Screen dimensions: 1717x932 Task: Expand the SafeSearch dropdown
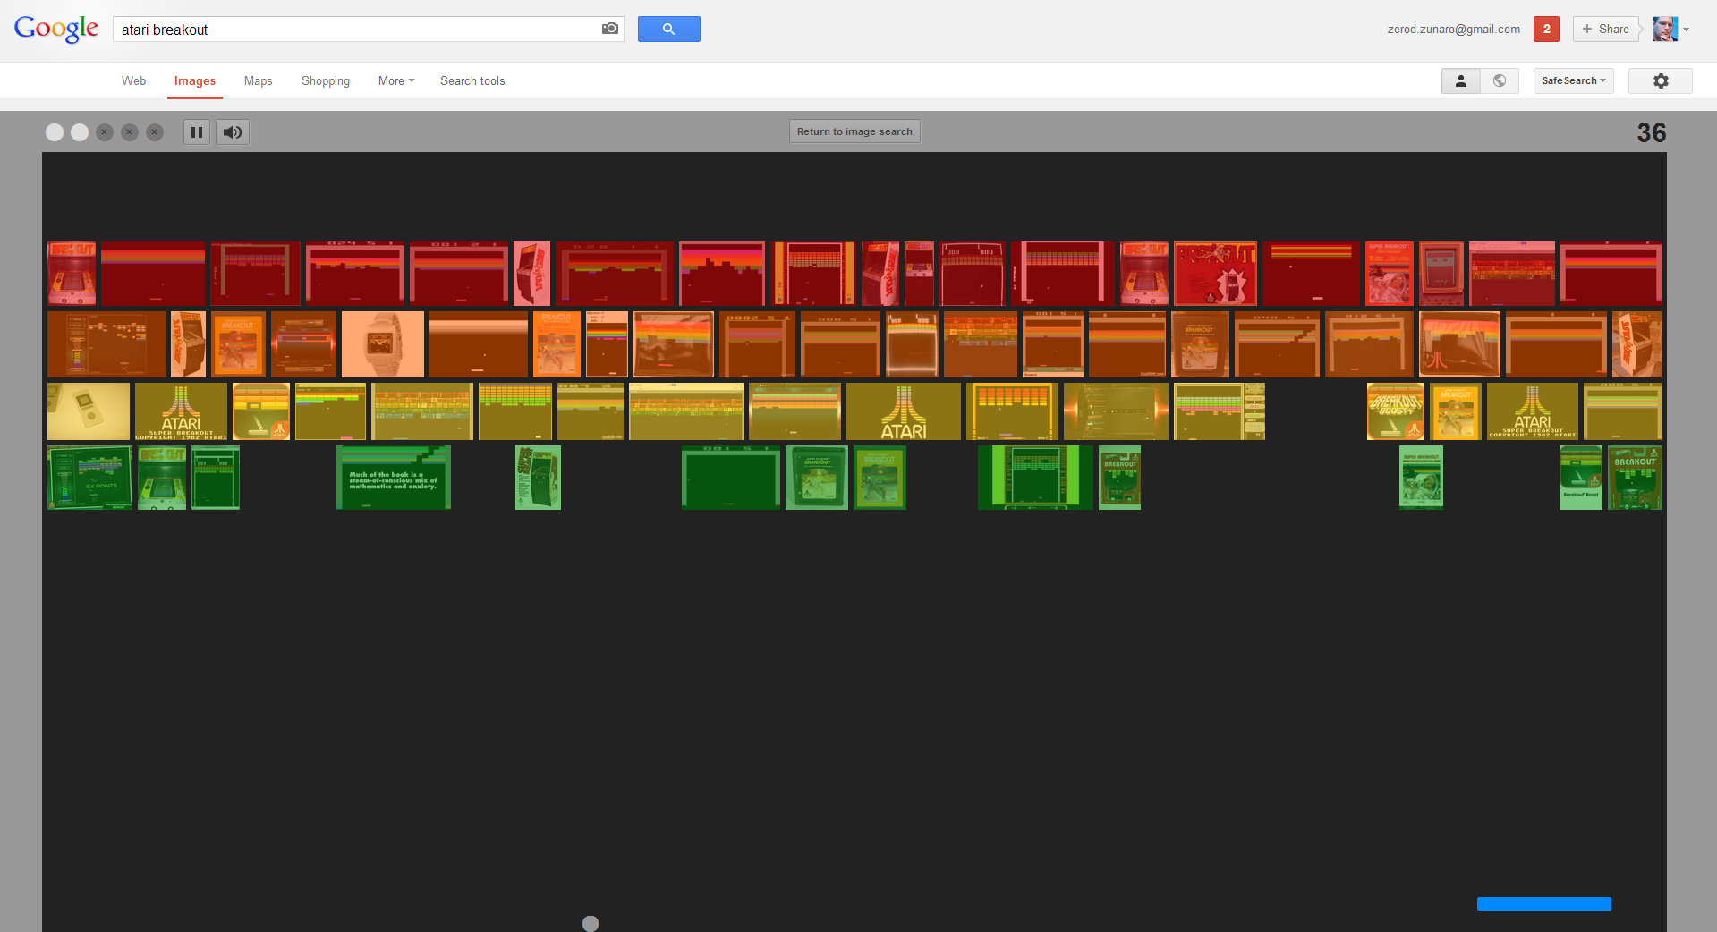tap(1573, 80)
